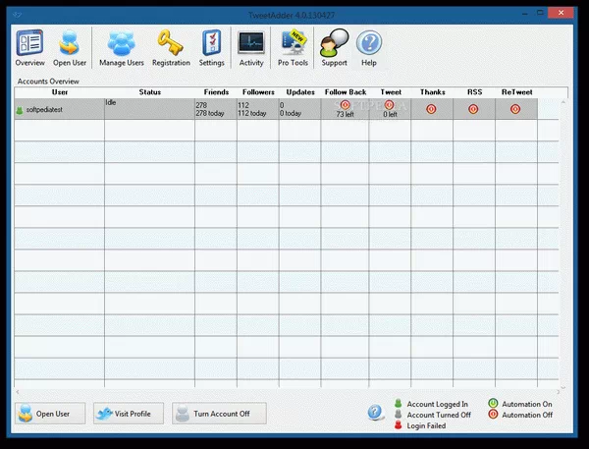Click the Visit Profile button
Viewport: 589px width, 449px height.
tap(129, 414)
